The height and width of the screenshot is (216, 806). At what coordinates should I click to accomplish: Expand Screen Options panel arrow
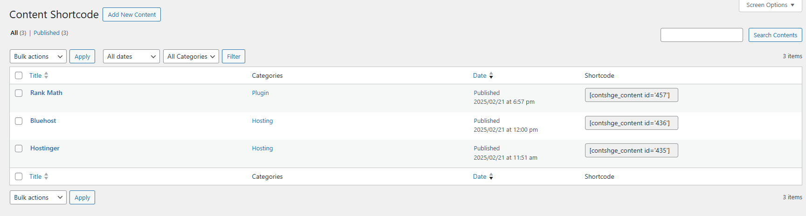click(x=792, y=5)
